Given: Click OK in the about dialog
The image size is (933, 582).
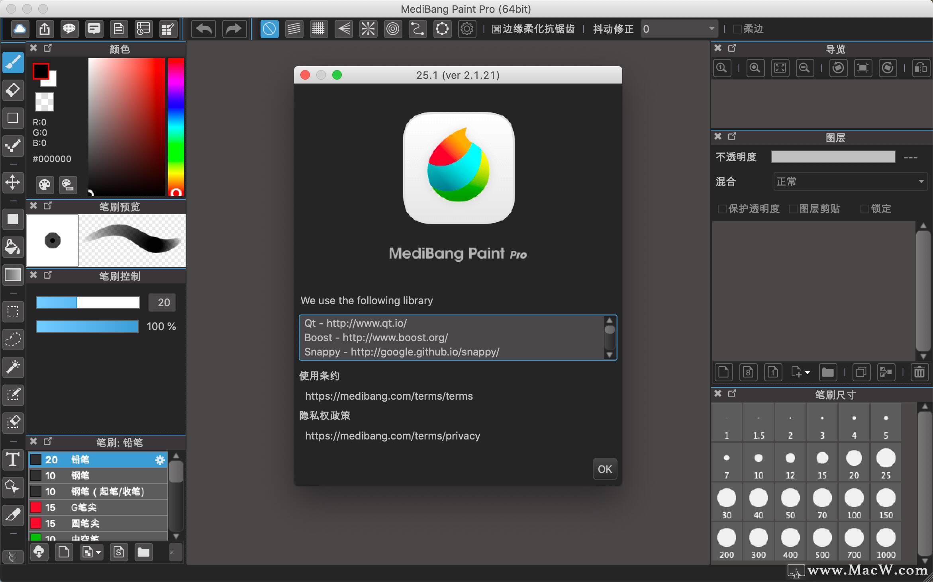Looking at the screenshot, I should click(605, 469).
